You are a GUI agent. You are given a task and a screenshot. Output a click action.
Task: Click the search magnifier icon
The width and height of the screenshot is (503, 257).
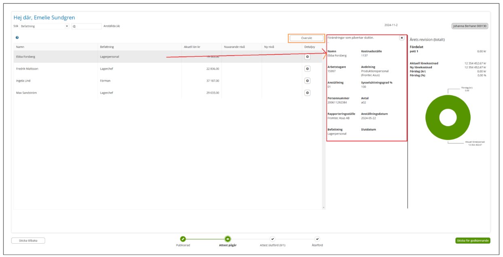point(75,26)
